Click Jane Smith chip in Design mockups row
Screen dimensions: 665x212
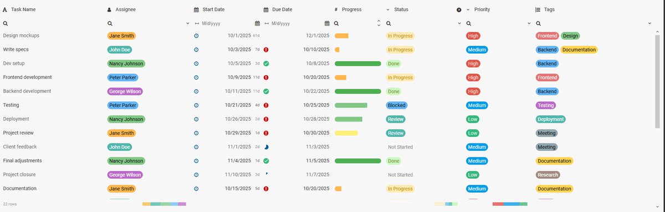[x=121, y=35]
